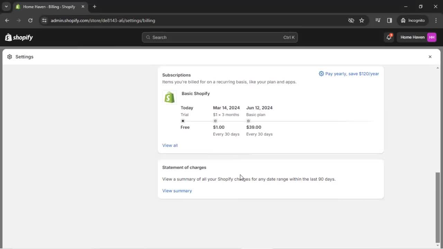Open Pay yearly, save $120/year link
The height and width of the screenshot is (249, 443).
[352, 74]
